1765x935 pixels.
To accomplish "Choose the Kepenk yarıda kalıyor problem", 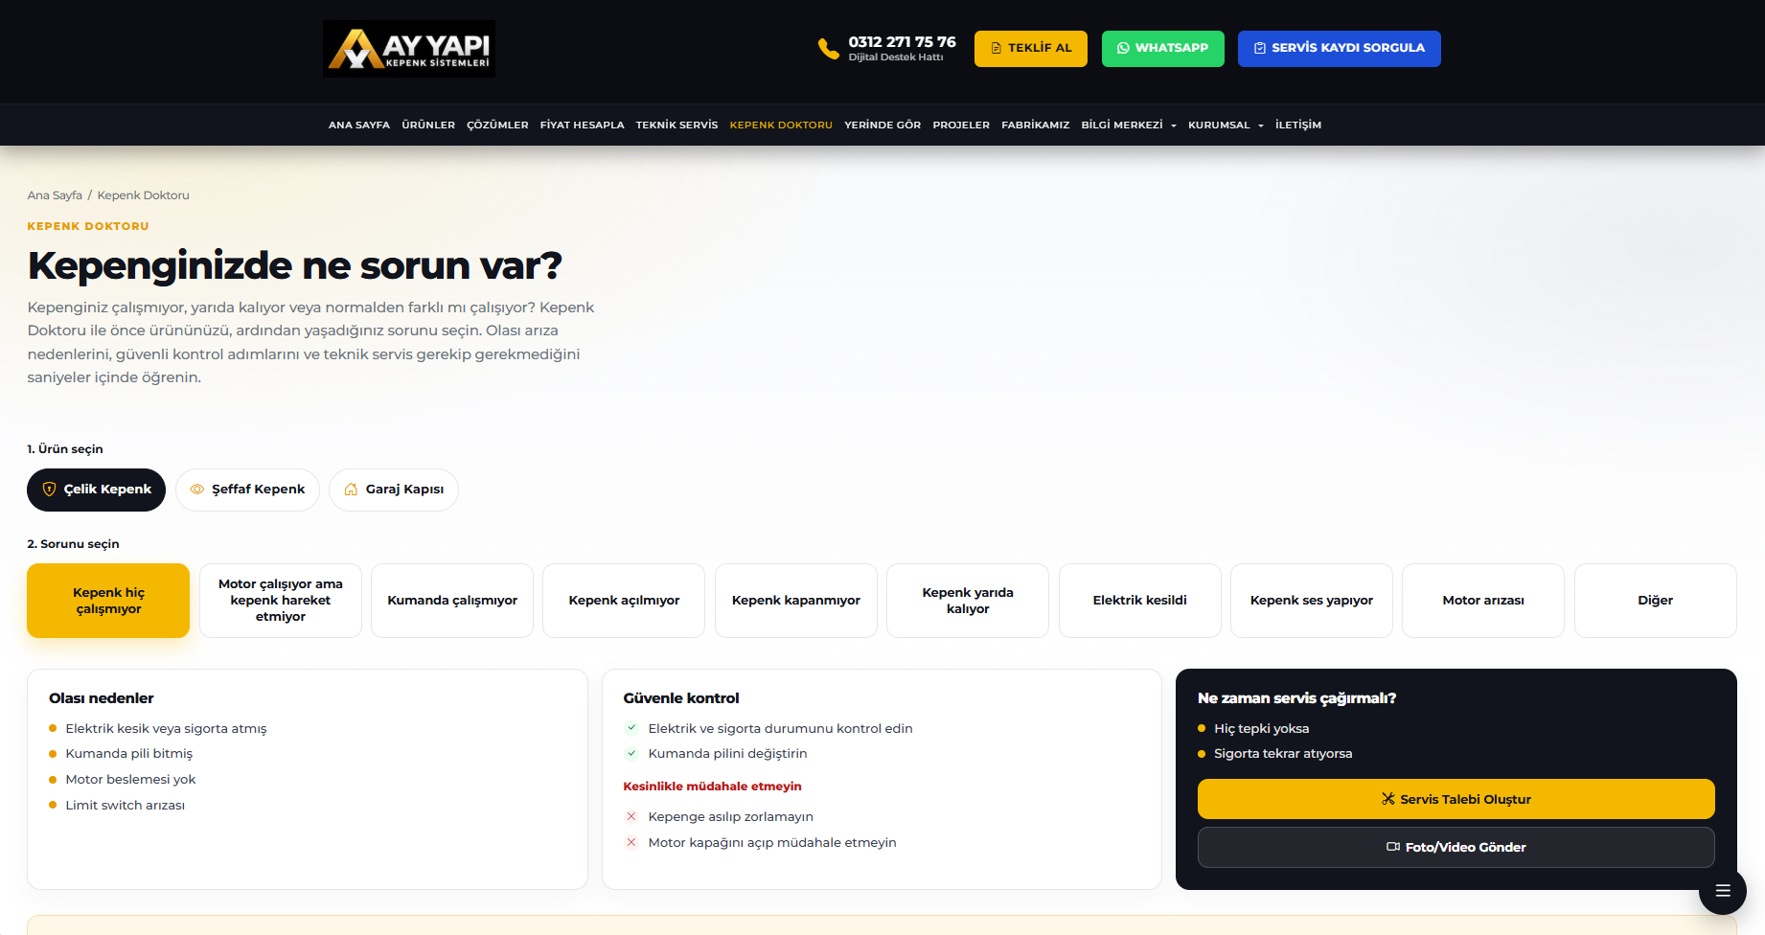I will pos(968,601).
